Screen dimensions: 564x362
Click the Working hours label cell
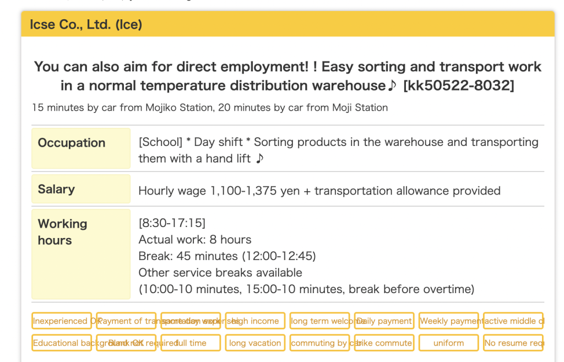click(81, 253)
